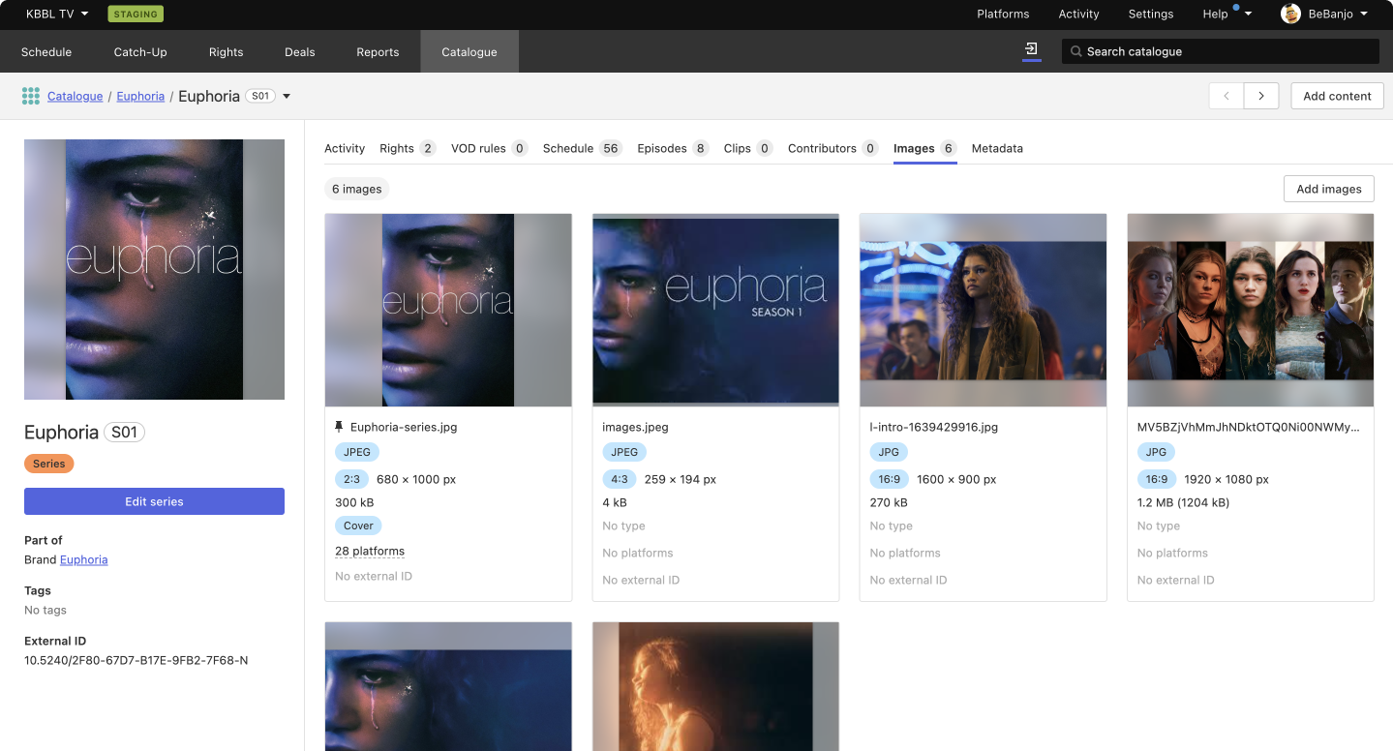Screen dimensions: 1393x751
Task: Open the top Activity menu item
Action: 1078,14
